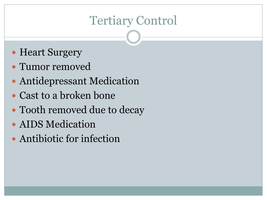The image size is (267, 200).
Task: Click the Tertiary Control slide title
Action: (x=133, y=21)
